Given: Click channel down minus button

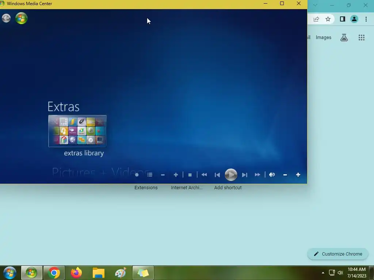Looking at the screenshot, I should [x=163, y=175].
